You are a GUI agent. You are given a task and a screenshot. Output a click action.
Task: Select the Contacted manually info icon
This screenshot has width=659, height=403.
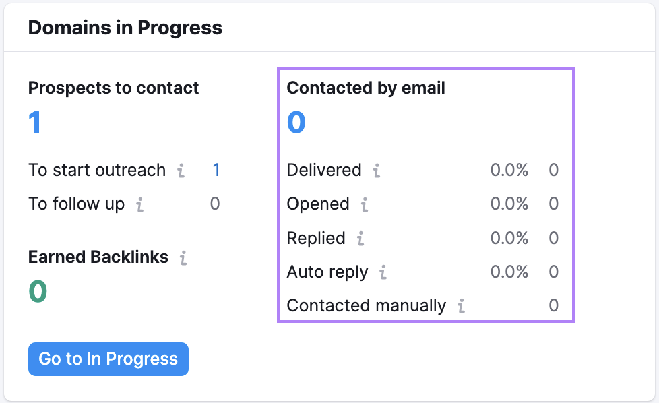[x=461, y=306]
